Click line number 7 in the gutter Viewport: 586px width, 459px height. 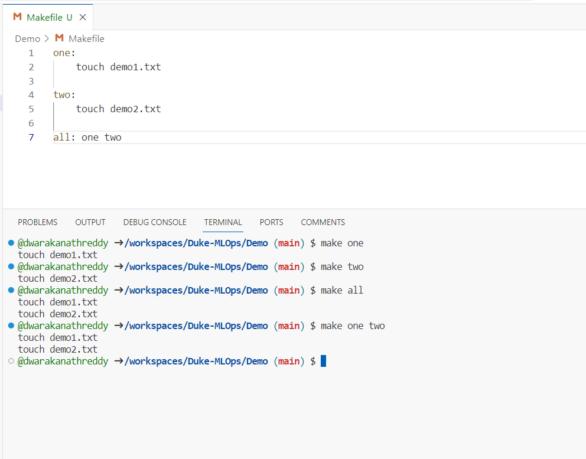click(x=31, y=138)
